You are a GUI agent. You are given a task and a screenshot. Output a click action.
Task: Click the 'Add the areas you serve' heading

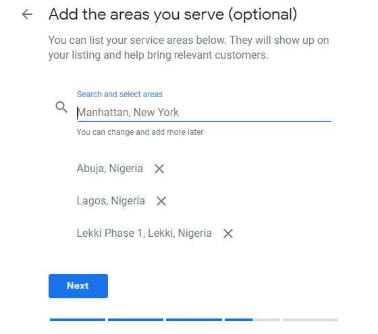click(x=173, y=14)
